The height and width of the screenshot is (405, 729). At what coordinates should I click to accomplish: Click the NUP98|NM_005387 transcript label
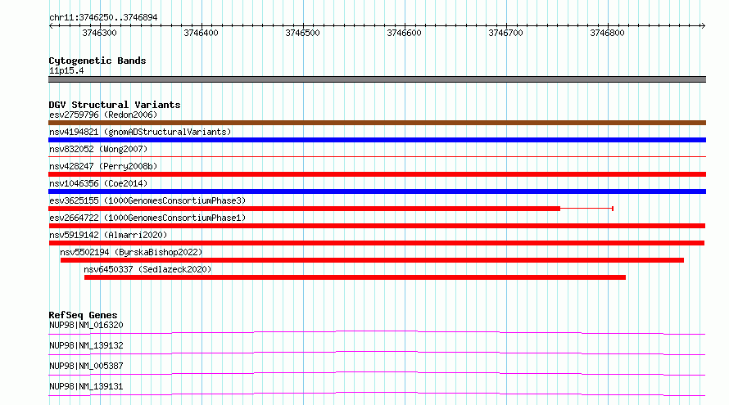pos(86,366)
